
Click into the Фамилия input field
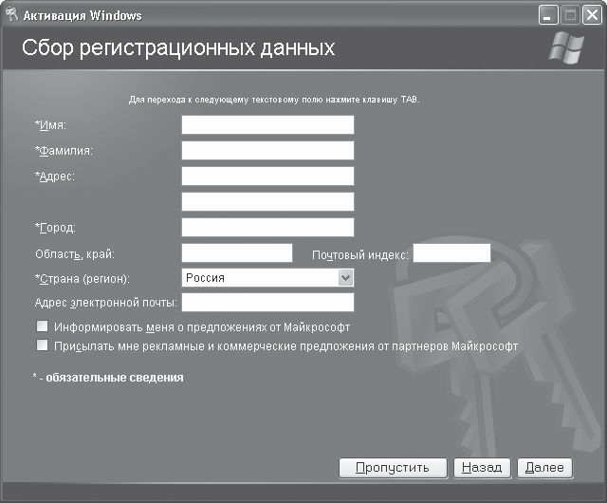click(x=267, y=151)
